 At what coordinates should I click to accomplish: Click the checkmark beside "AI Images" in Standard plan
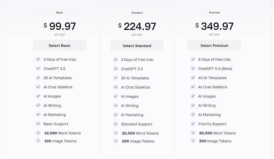click(x=116, y=97)
